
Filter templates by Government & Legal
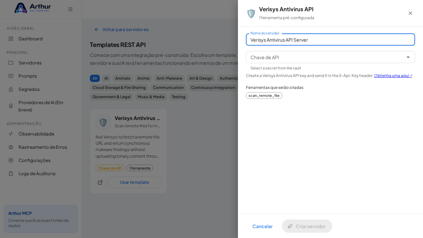click(111, 97)
